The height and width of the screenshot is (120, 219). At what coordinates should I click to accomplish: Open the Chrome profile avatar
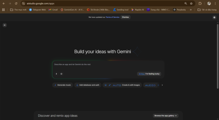(209, 3)
